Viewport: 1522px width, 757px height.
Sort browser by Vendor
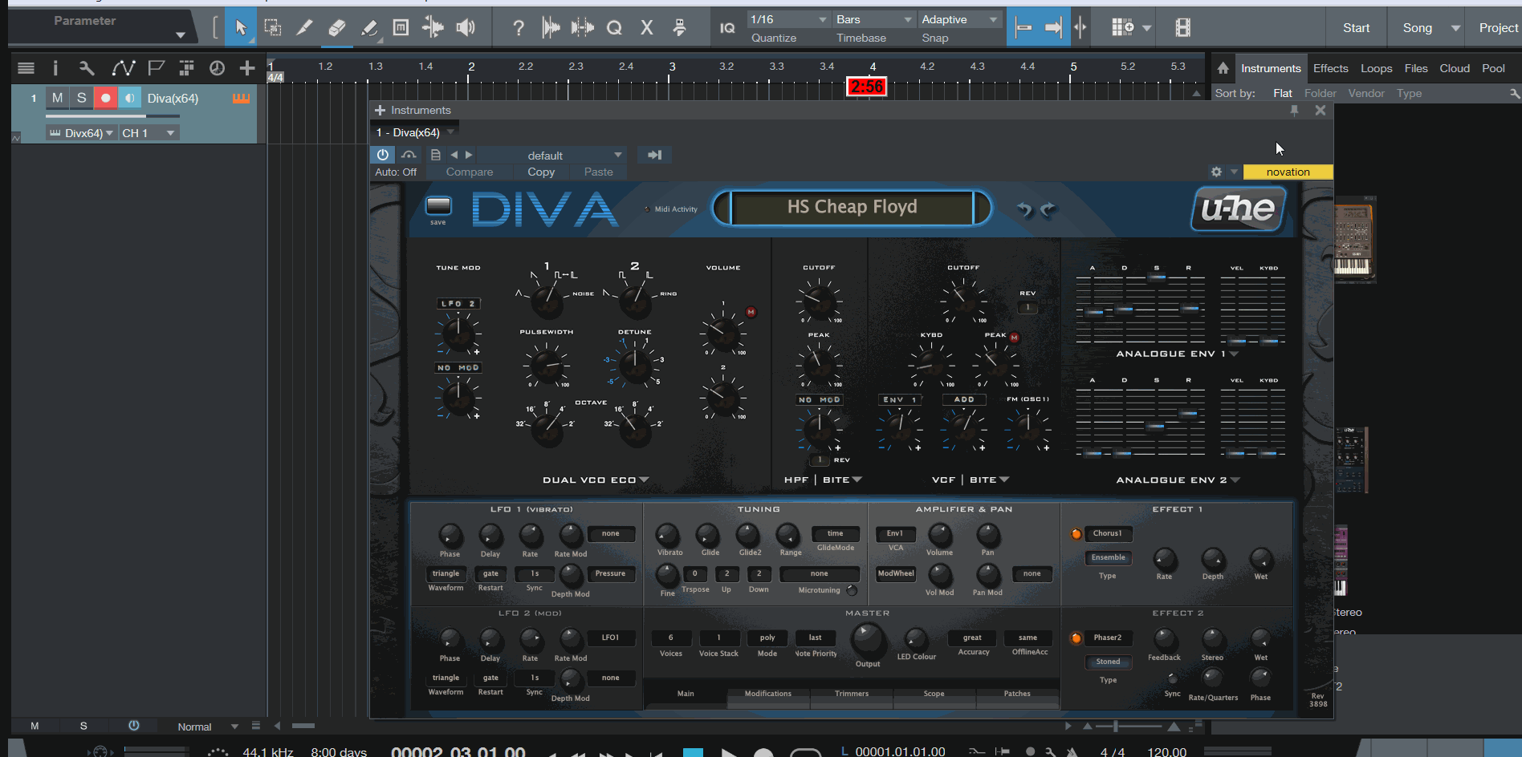pos(1366,93)
